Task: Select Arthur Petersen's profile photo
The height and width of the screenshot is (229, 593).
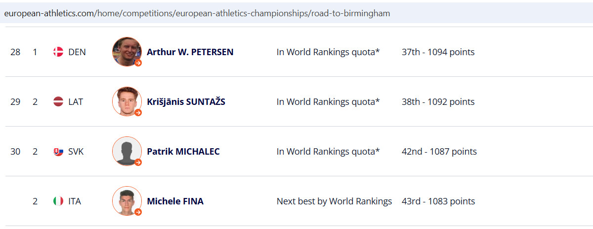Action: [127, 52]
